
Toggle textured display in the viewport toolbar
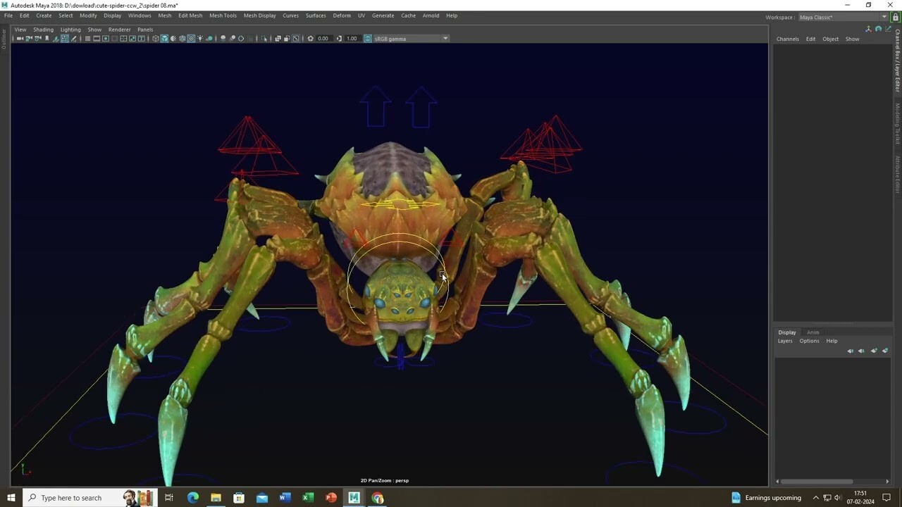(190, 38)
